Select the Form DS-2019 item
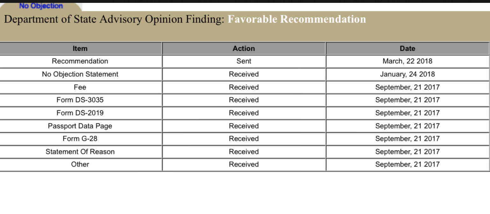The width and height of the screenshot is (490, 214). (x=80, y=113)
